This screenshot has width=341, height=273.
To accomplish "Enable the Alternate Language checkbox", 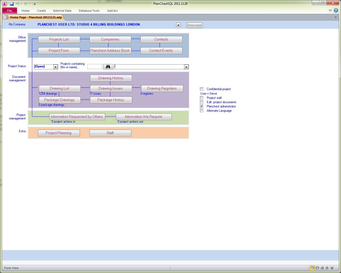I will [202, 111].
